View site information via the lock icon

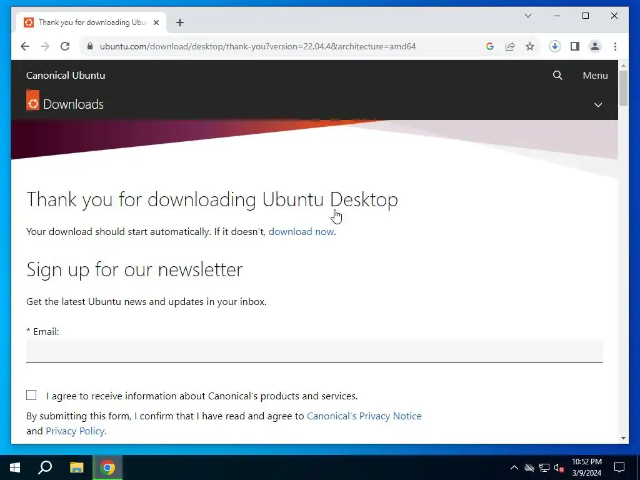[x=90, y=46]
